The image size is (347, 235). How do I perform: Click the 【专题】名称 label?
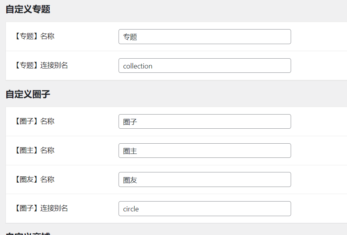(x=35, y=36)
